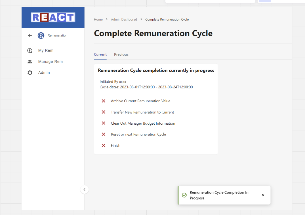Viewport: 305px width, 215px height.
Task: Click red X next to Finish step
Action: click(x=104, y=145)
